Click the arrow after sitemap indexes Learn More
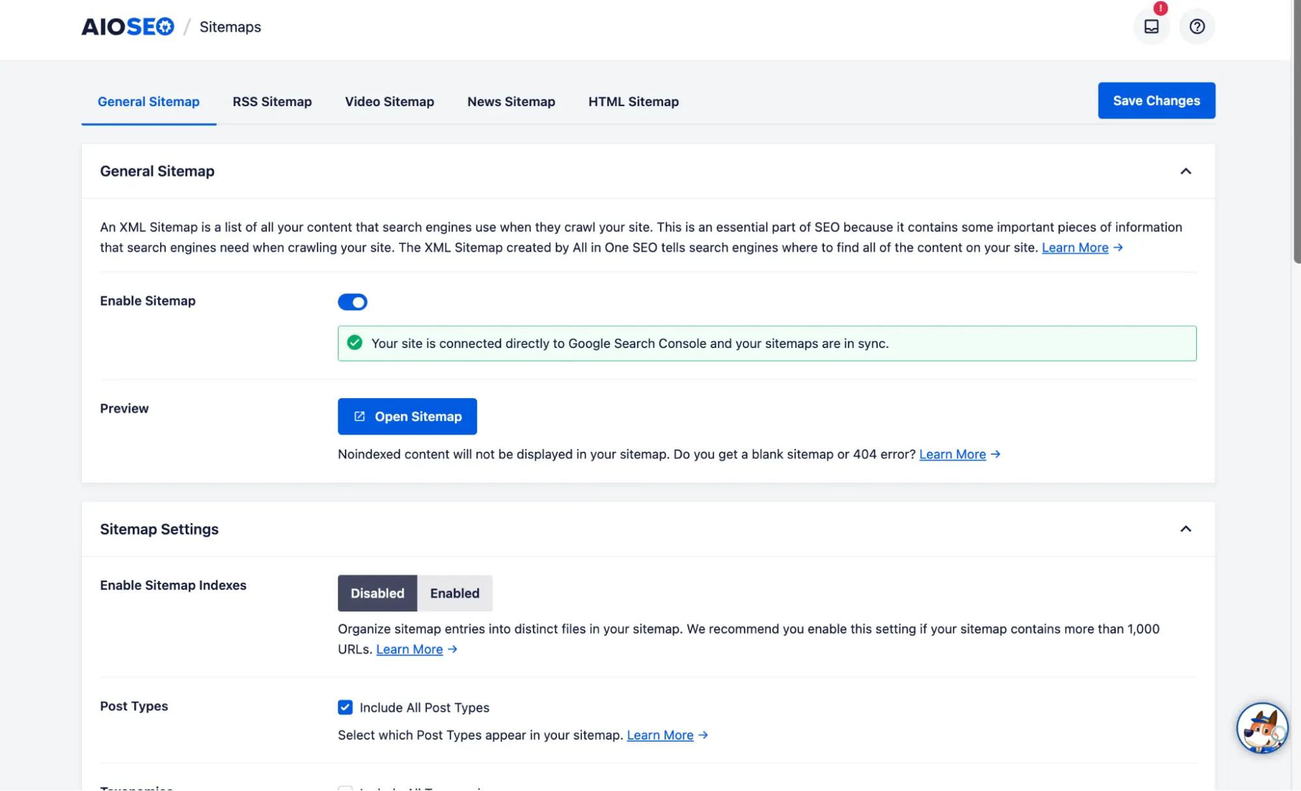 point(454,649)
